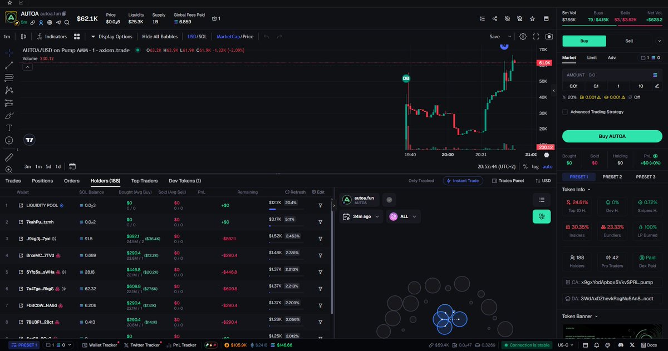Viewport: 668px width, 351px height.
Task: Click the share icon in header
Action: point(495,18)
